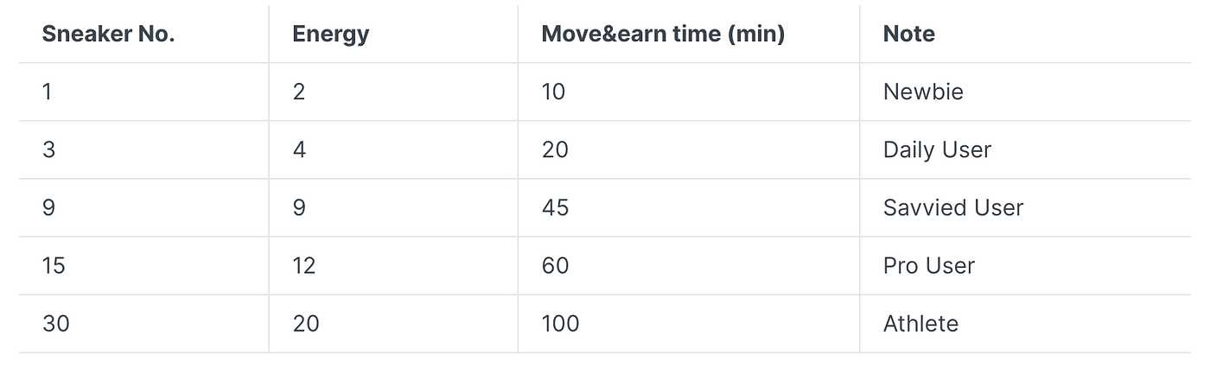Click the 'Sneaker No.' column header
Screen dimensions: 1210x380
pos(108,35)
